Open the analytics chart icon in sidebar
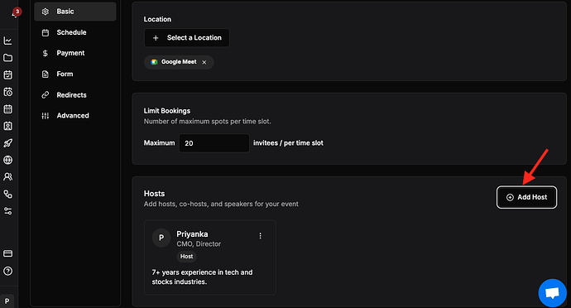571x308 pixels. click(7, 41)
